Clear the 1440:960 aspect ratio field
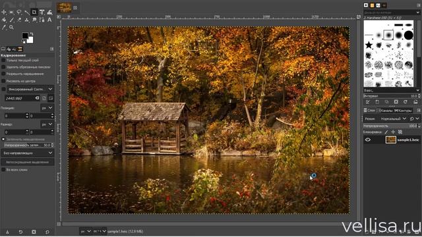Screen dimensions: 422x237 click(x=37, y=98)
